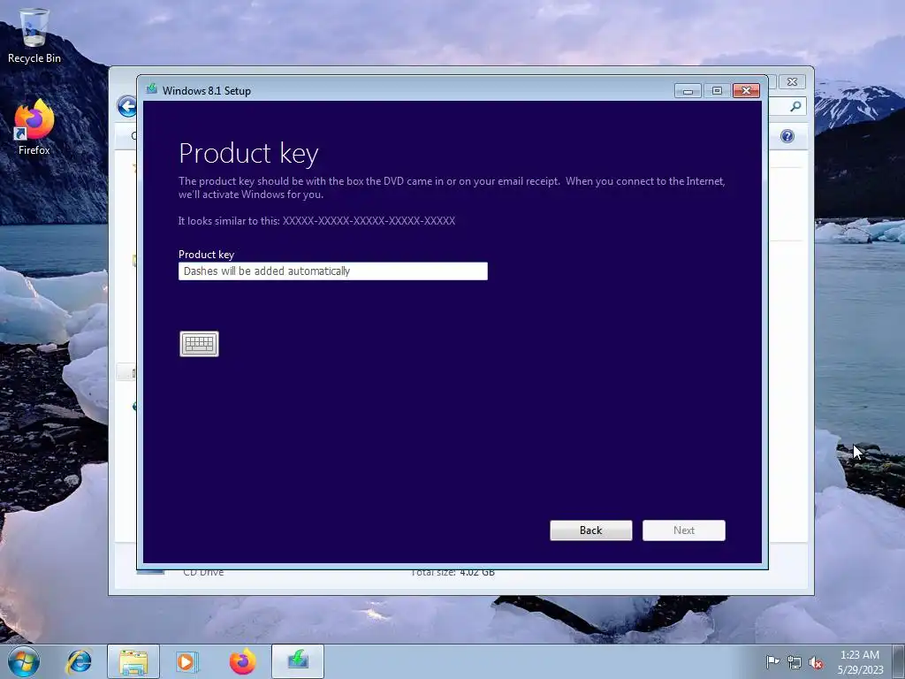Close the Windows 8.1 Setup window

(x=746, y=91)
